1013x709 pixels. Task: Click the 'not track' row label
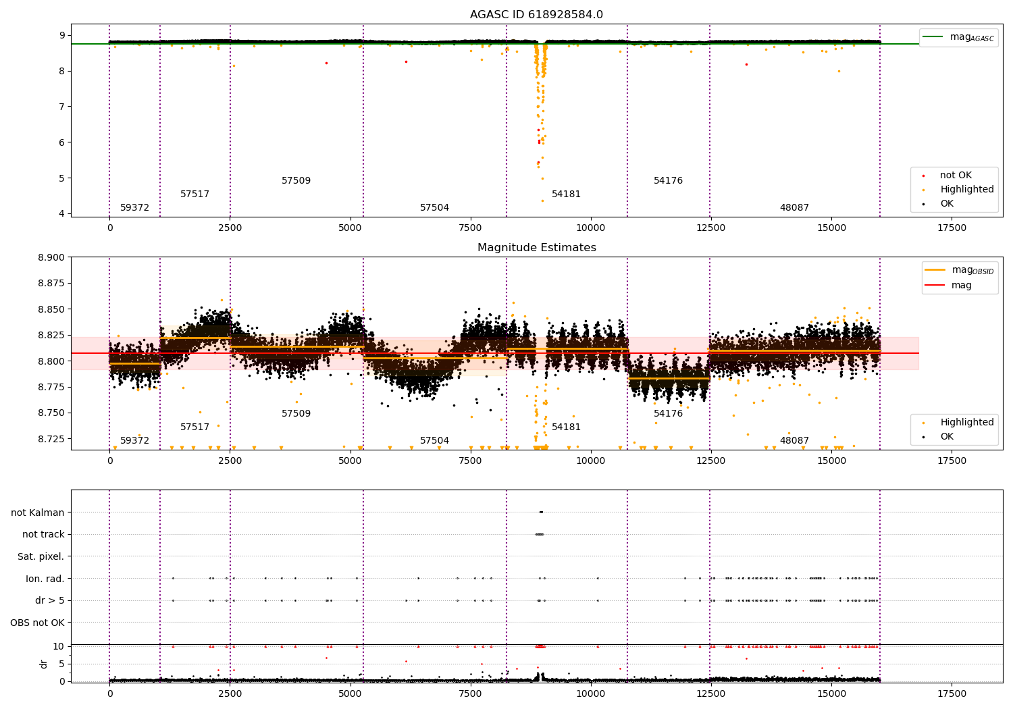pyautogui.click(x=43, y=535)
